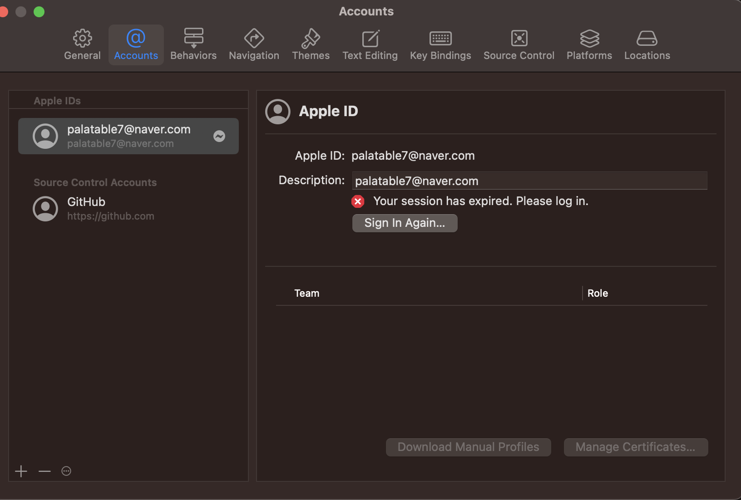This screenshot has height=500, width=741.
Task: Open the Platforms stacked layers icon
Action: [x=589, y=38]
